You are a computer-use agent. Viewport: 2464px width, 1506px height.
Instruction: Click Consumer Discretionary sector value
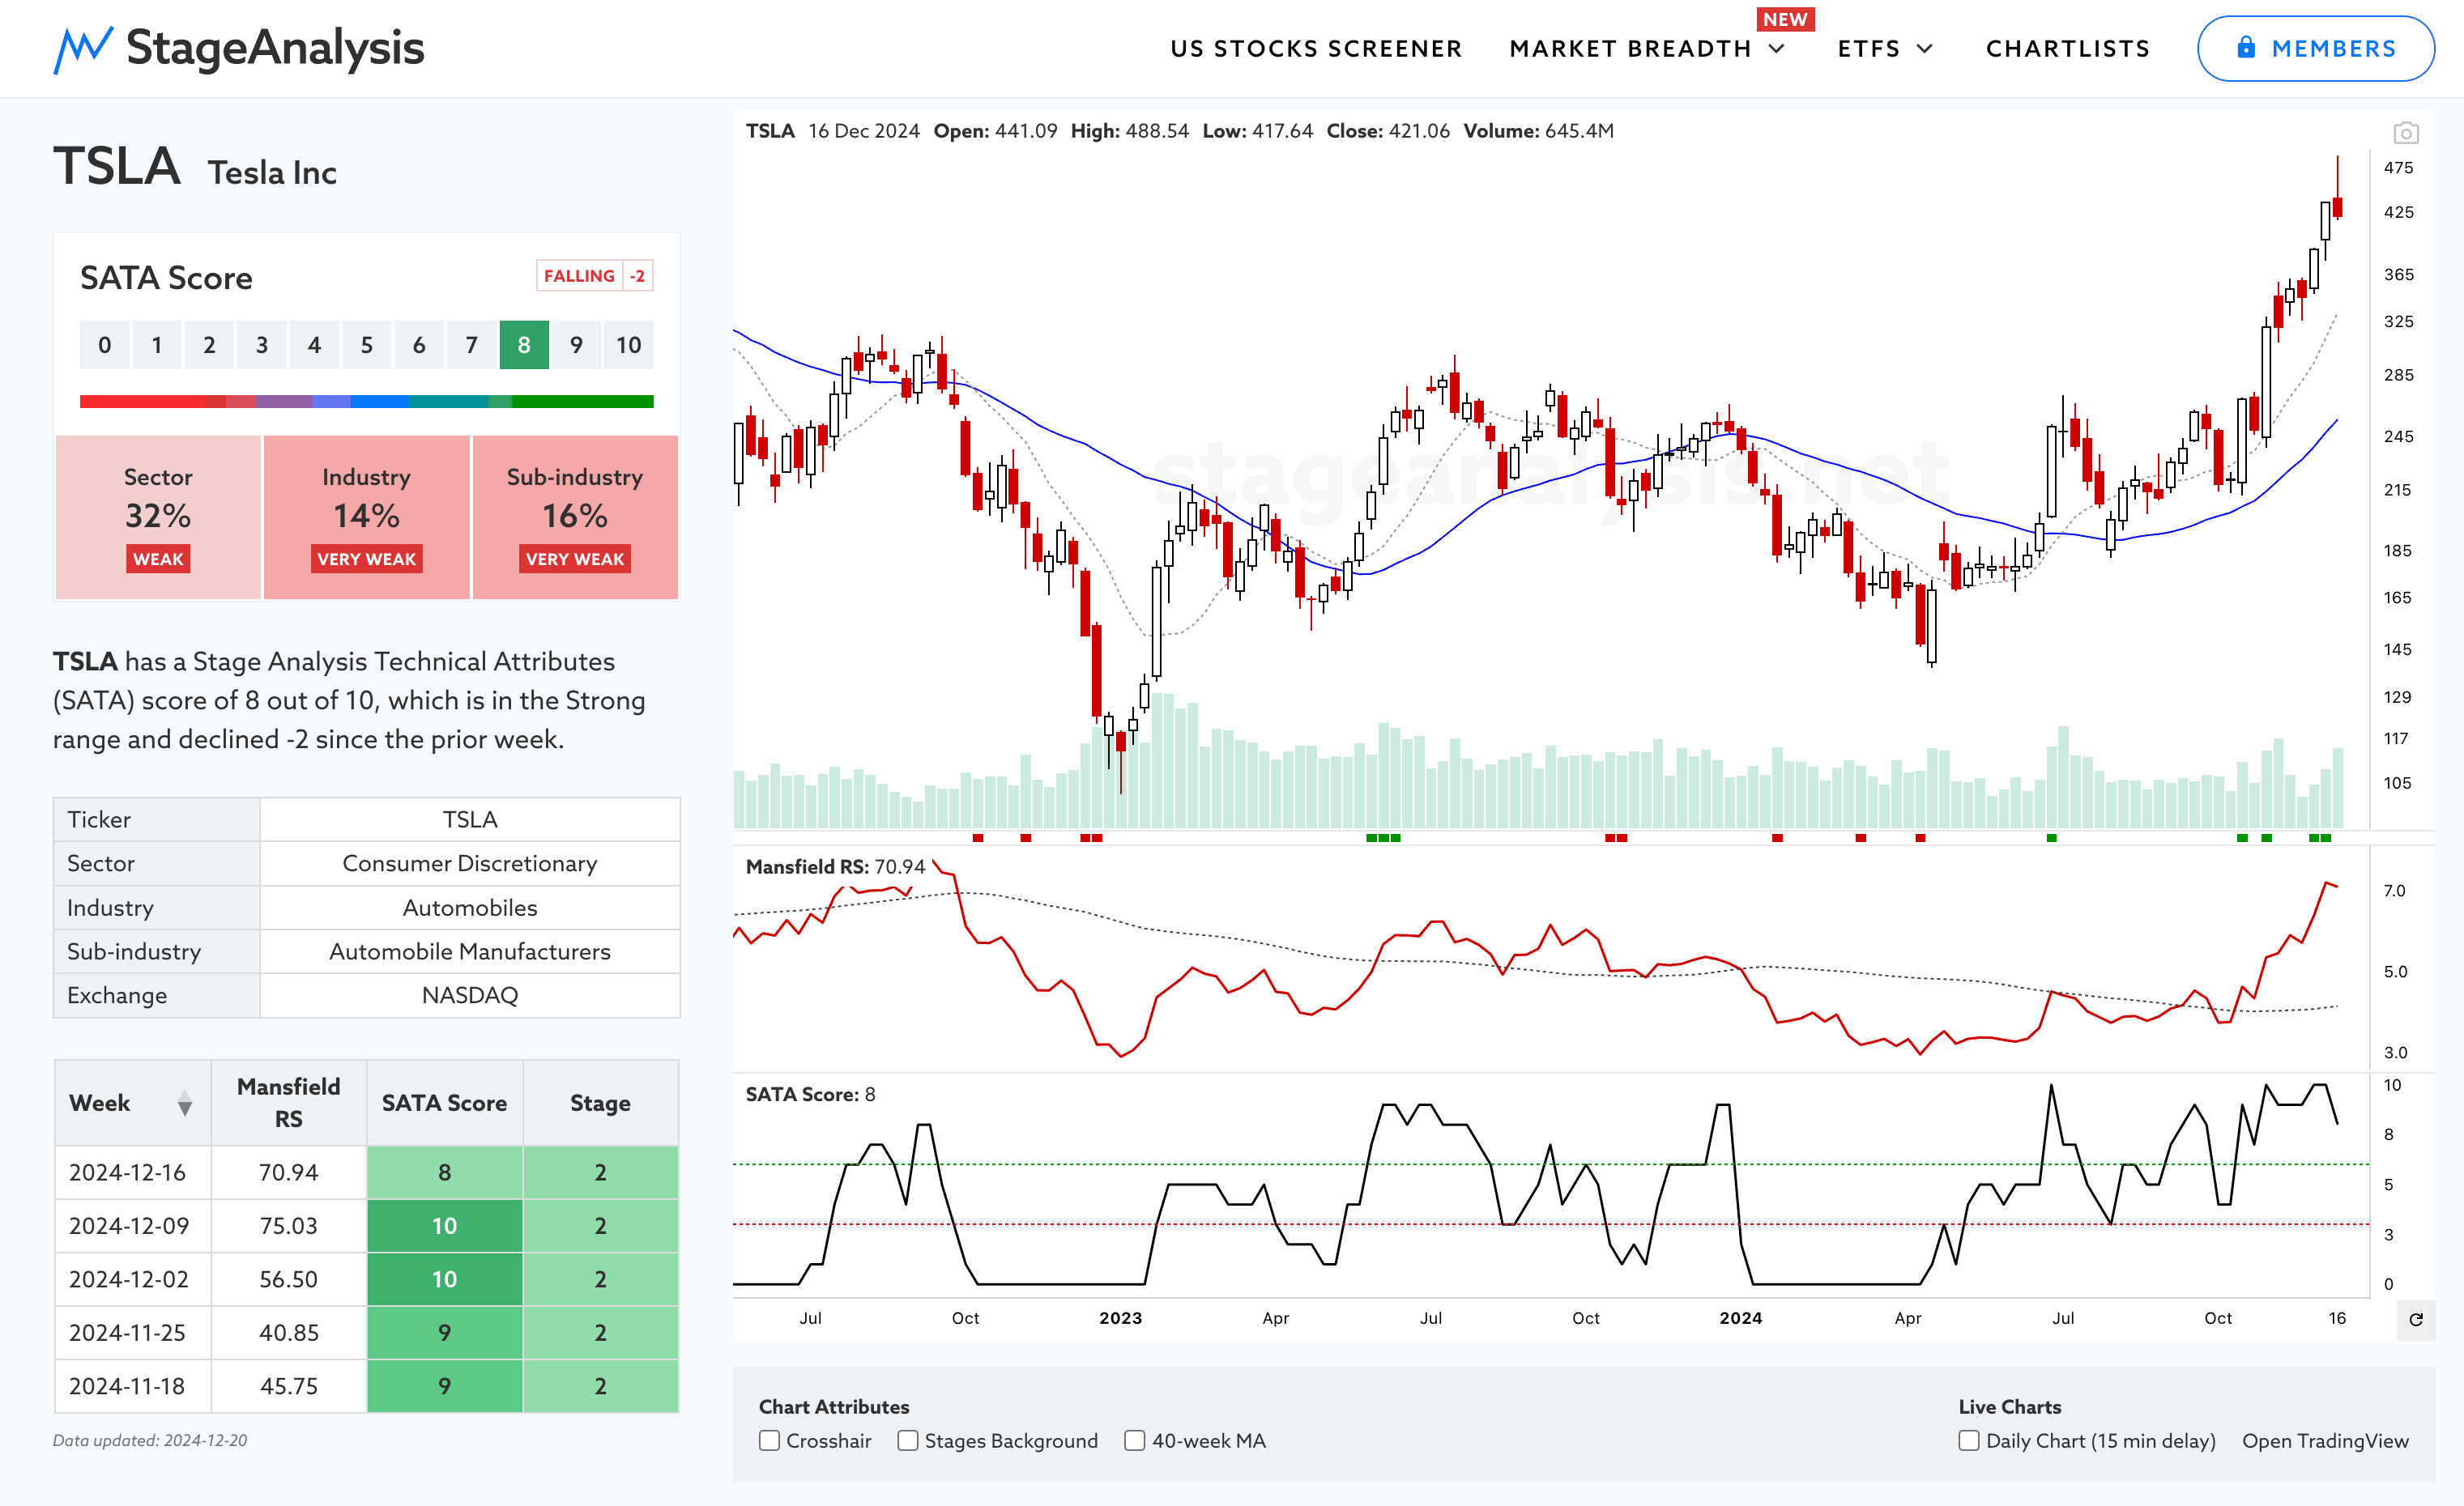[469, 863]
